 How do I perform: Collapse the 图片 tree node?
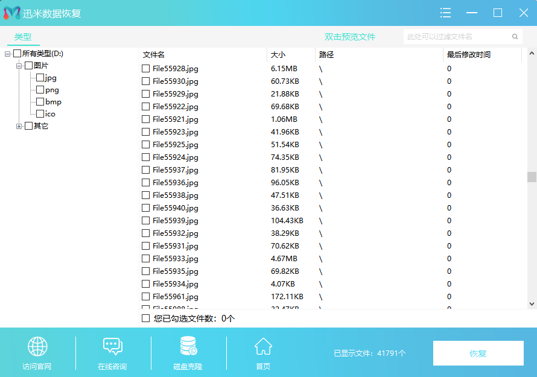pos(19,66)
